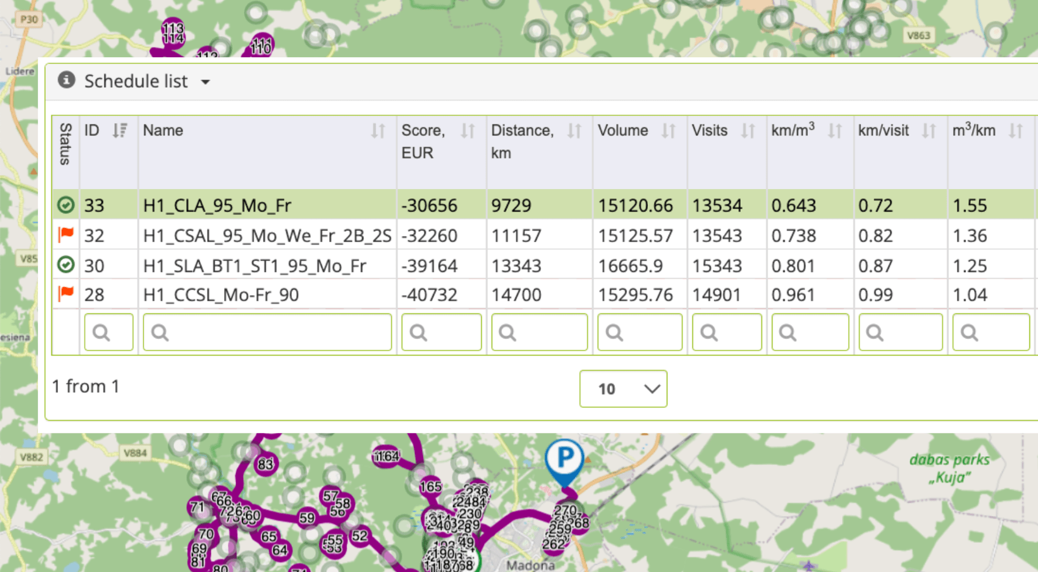Viewport: 1038px width, 572px height.
Task: Select schedule H1_CSAL_95_Mo_We_Fr_2B_2S
Action: 267,235
